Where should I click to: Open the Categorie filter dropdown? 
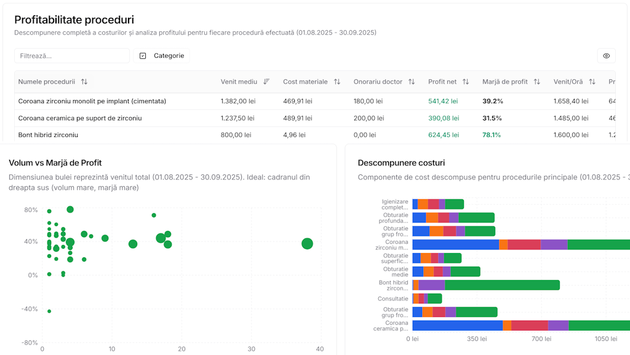click(x=162, y=56)
